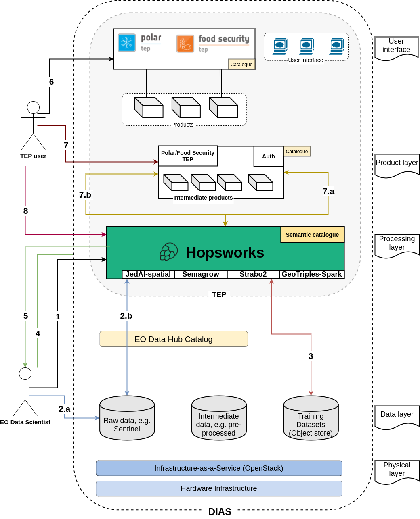
Task: Click the Raw data Sentinel database cylinder
Action: point(127,419)
